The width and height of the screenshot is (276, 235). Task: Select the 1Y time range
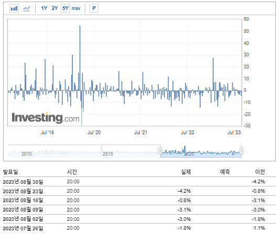44,8
